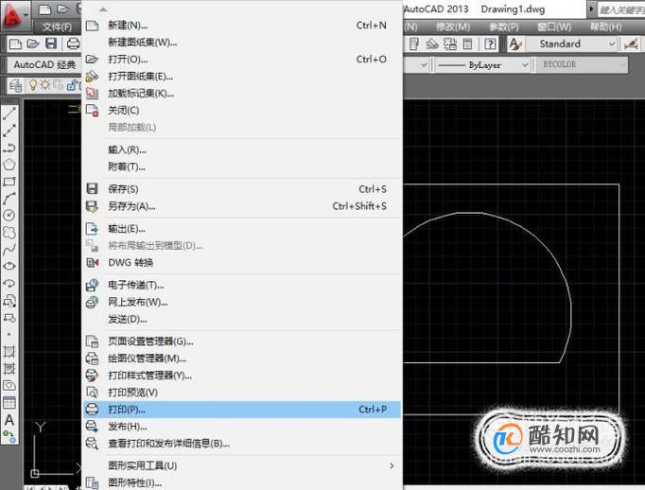Choose 关闭(C) menu entry
Image resolution: width=645 pixels, height=490 pixels.
pos(242,111)
